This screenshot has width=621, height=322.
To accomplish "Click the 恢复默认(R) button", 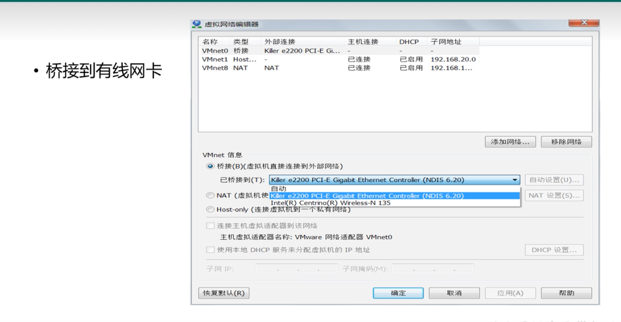I will click(x=224, y=293).
